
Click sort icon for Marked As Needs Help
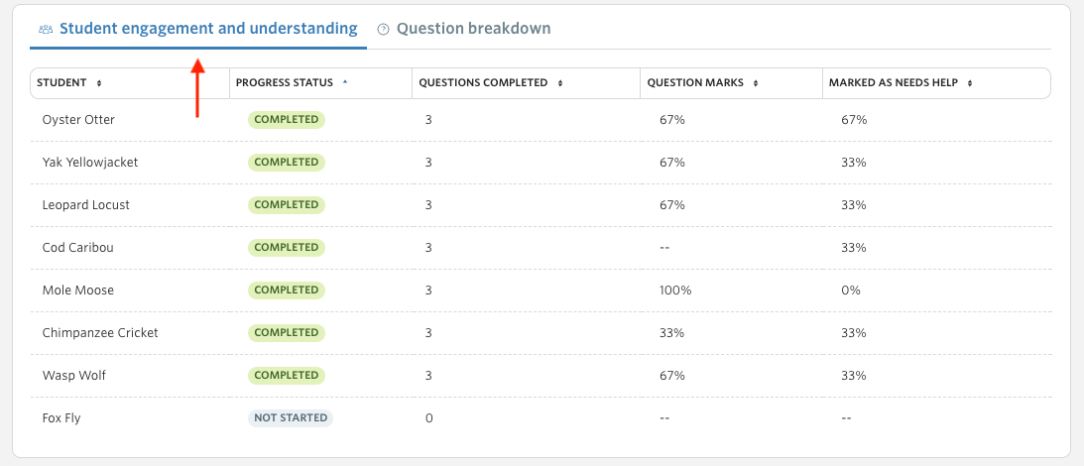970,83
